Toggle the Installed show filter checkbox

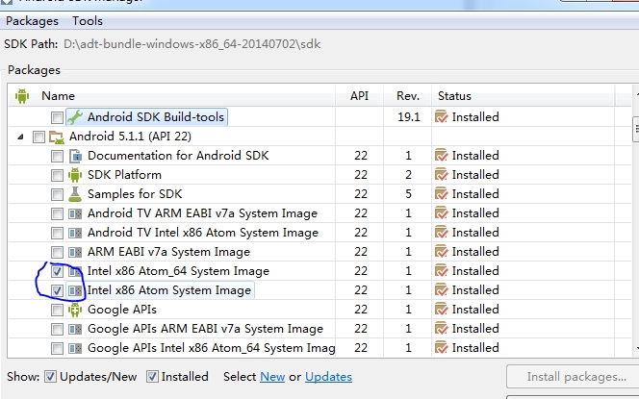pos(152,377)
